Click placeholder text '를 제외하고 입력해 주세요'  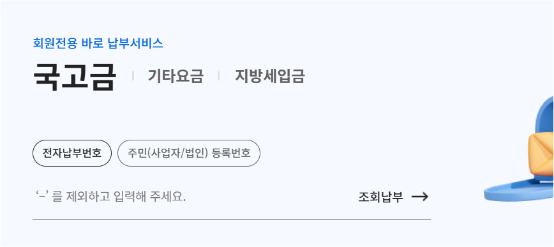119,197
